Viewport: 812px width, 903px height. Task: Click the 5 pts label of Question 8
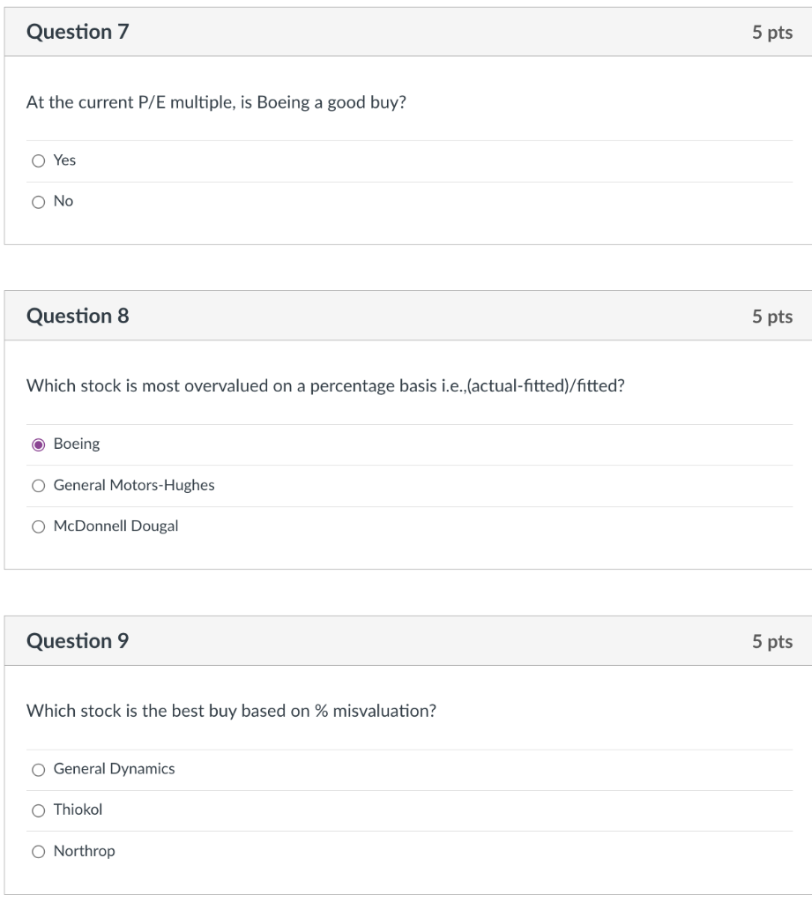[x=771, y=316]
